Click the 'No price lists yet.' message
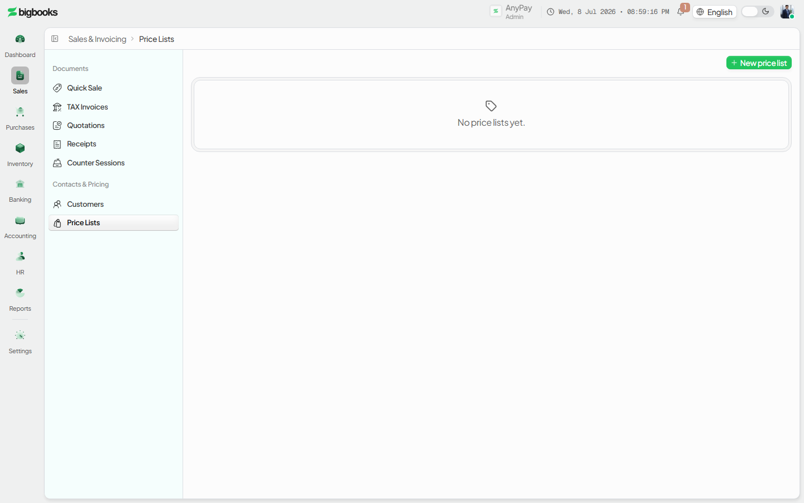Screen dimensions: 804x503 pos(491,122)
